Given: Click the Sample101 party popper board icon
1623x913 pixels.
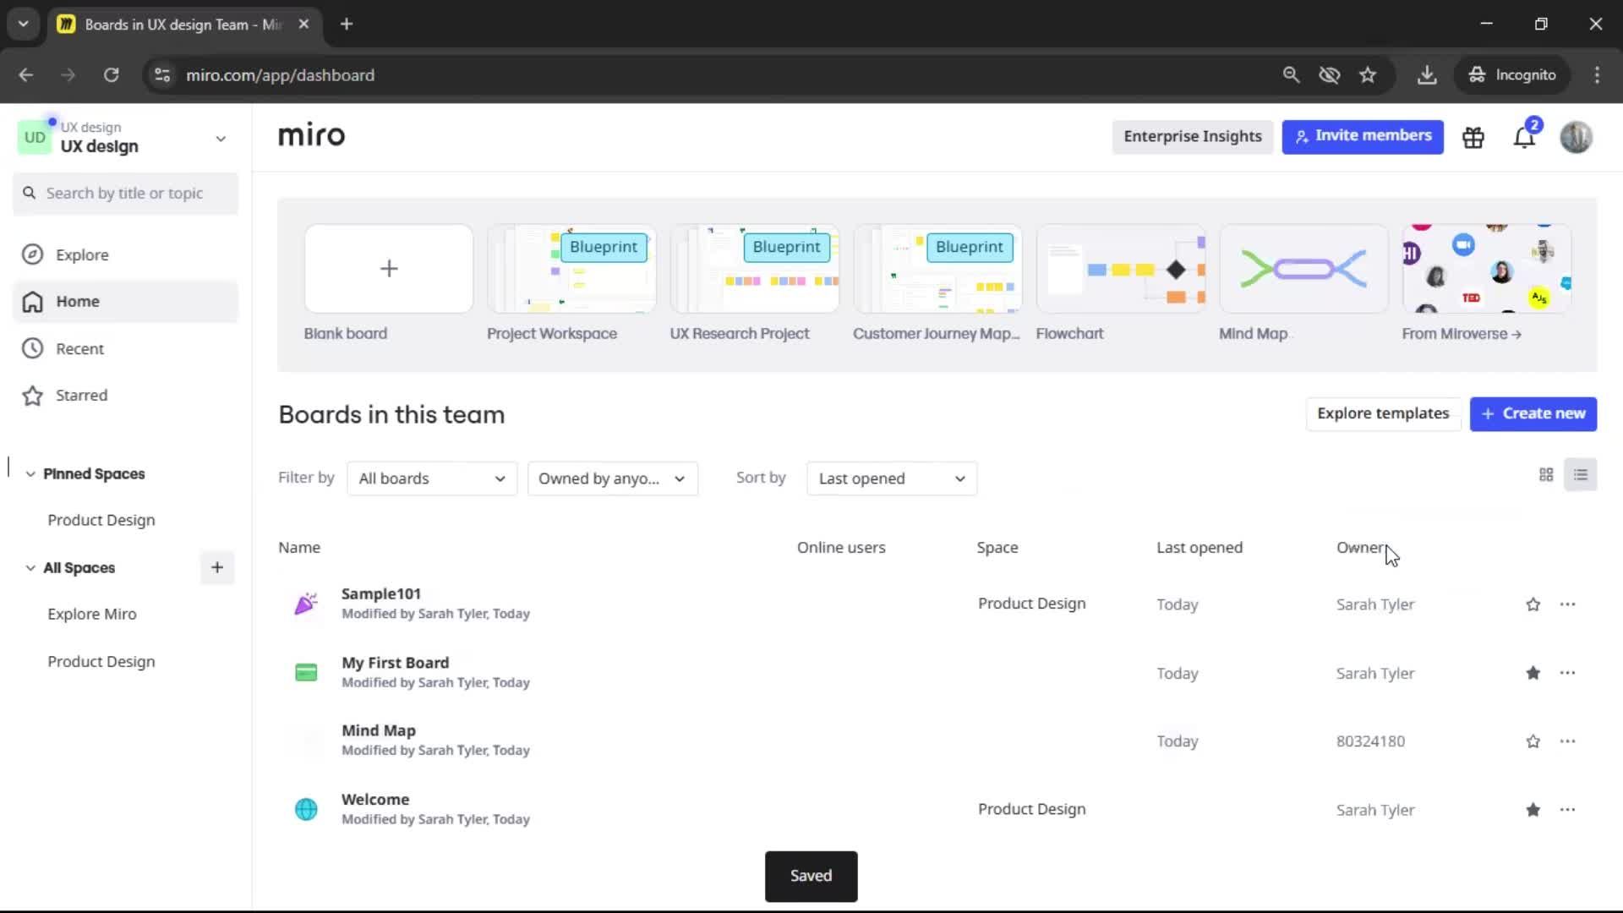Looking at the screenshot, I should pos(306,604).
